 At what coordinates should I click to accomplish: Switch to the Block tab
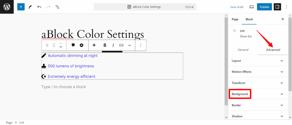249,19
